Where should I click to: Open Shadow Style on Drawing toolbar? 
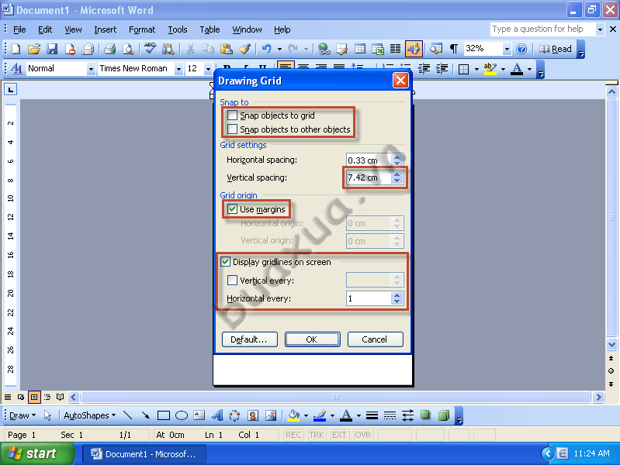coord(425,415)
